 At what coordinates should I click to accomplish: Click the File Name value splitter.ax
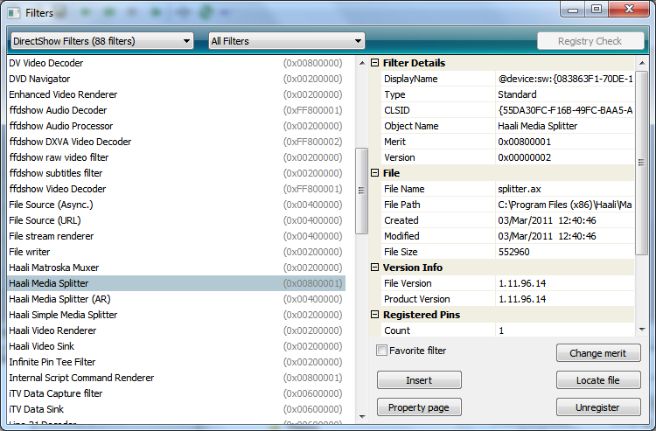coord(565,189)
